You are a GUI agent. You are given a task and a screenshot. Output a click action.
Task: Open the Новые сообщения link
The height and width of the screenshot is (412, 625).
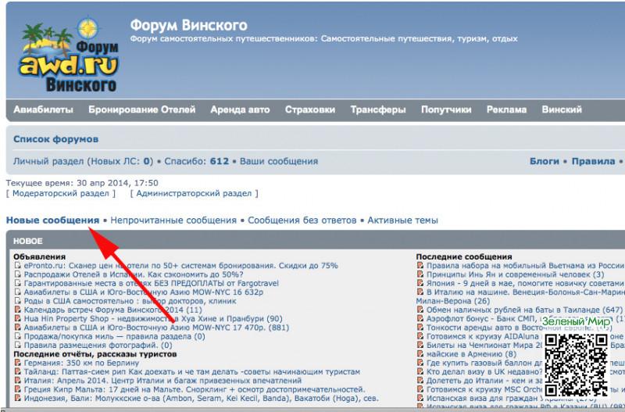click(x=52, y=220)
